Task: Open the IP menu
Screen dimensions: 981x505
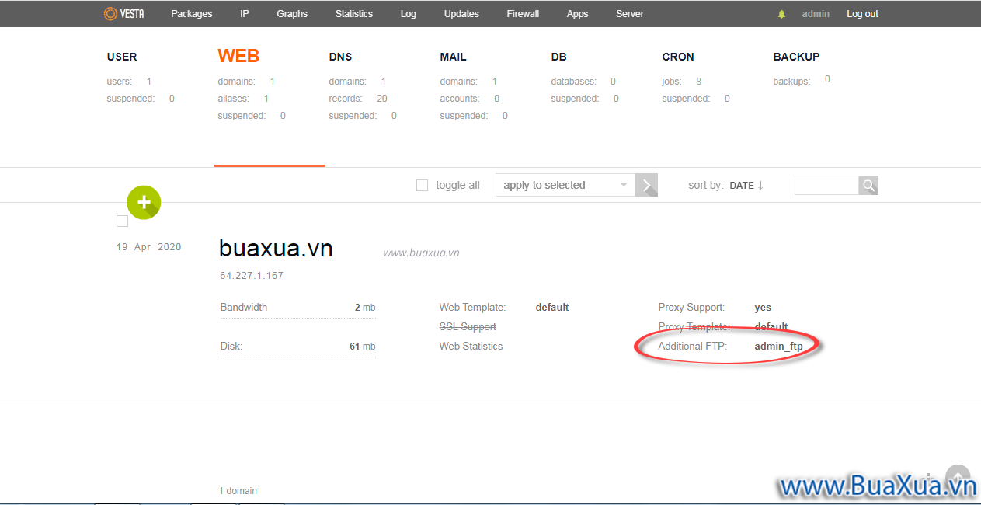Action: tap(245, 14)
